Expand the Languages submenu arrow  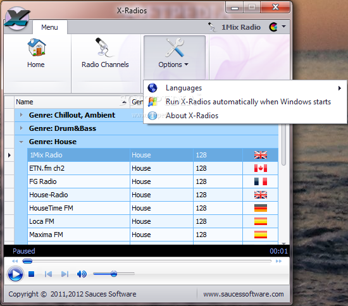pyautogui.click(x=340, y=89)
